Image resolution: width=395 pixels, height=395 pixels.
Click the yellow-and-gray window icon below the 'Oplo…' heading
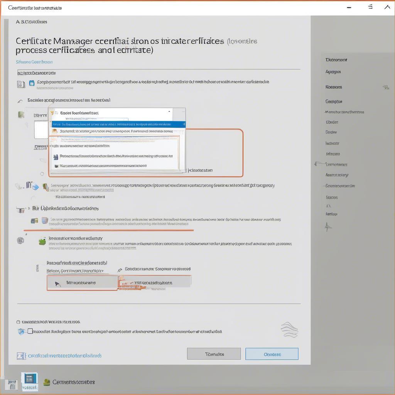pos(34,221)
